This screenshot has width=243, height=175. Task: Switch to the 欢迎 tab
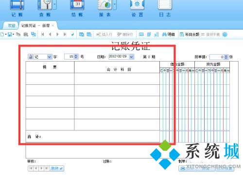click(x=11, y=26)
